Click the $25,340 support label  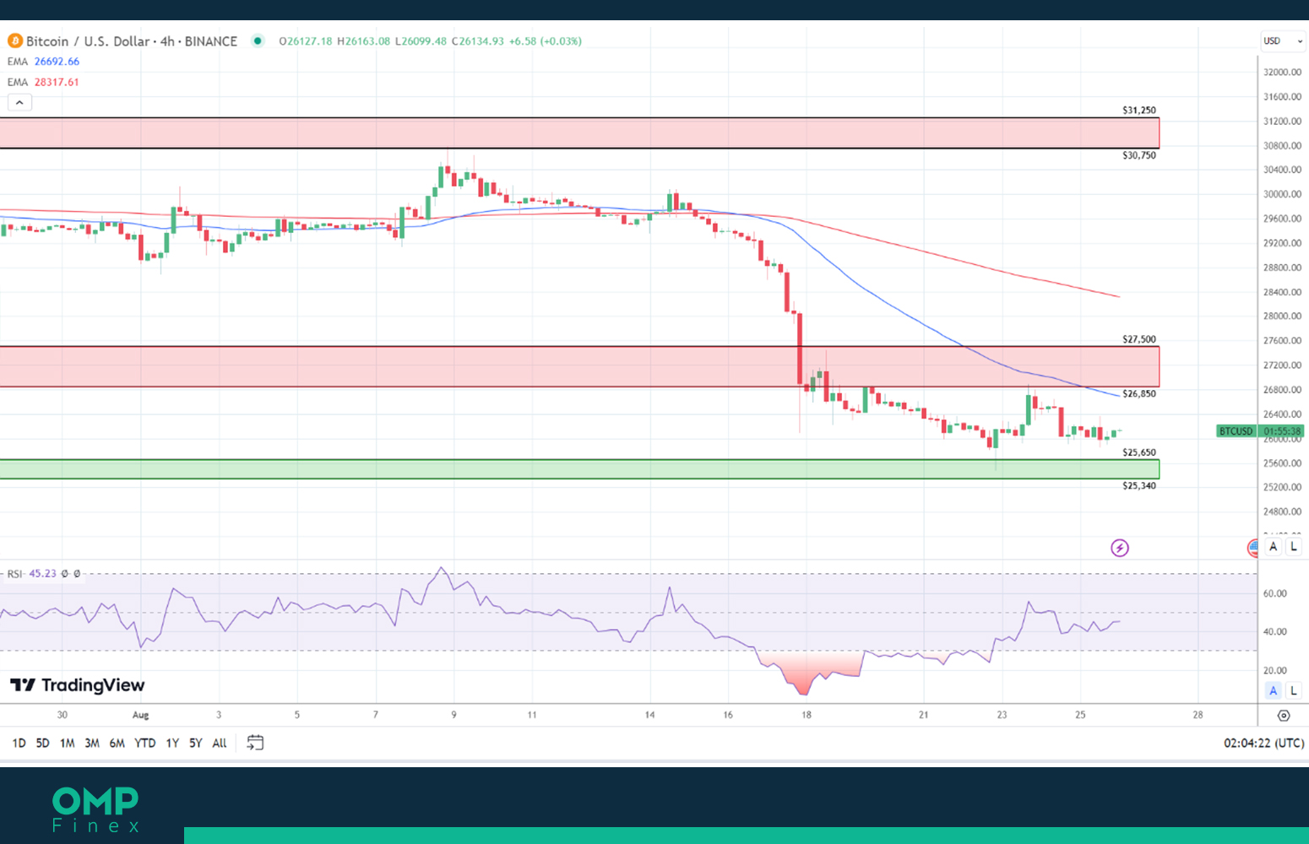point(1139,485)
